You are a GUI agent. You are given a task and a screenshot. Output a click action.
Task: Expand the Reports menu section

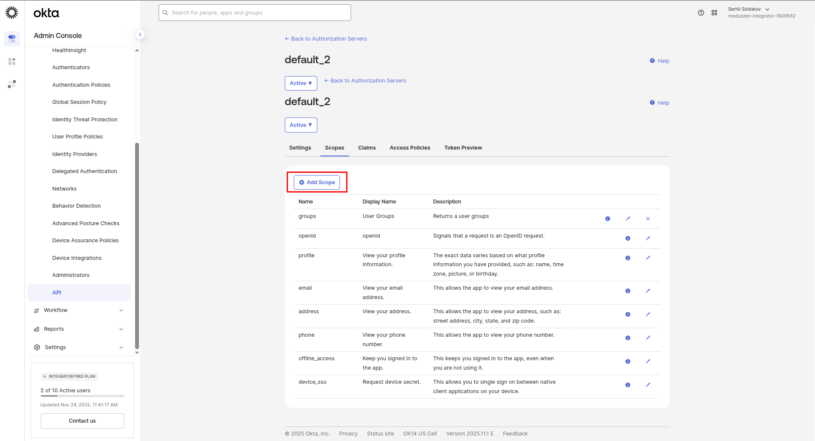point(79,329)
